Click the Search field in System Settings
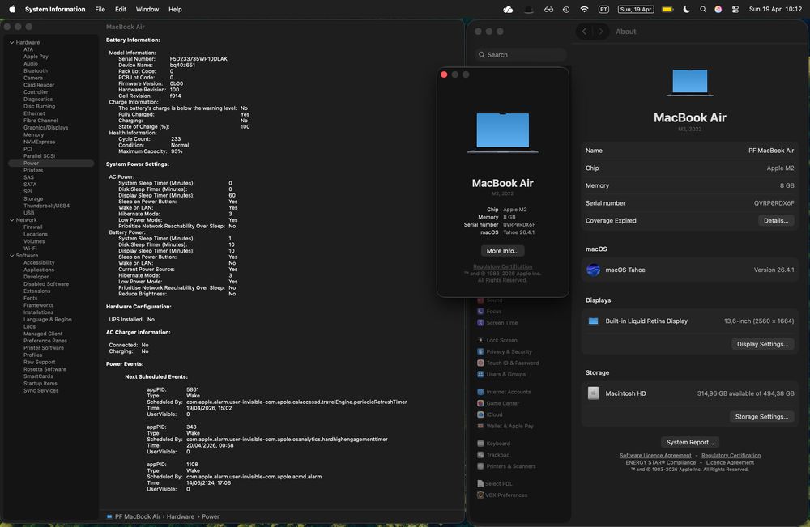This screenshot has width=810, height=527. coord(521,55)
